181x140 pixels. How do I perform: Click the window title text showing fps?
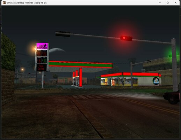[27, 3]
